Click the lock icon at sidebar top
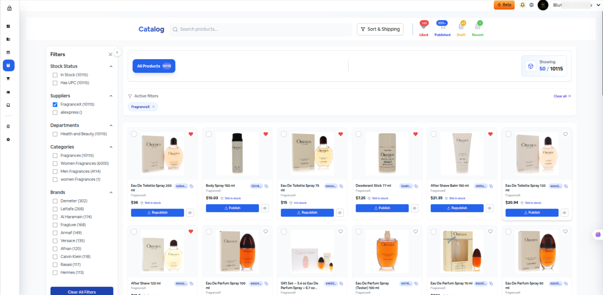Viewport: 603px width, 295px height. (x=9, y=8)
